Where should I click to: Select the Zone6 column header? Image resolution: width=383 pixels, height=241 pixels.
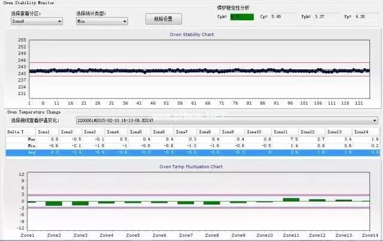[162, 132]
